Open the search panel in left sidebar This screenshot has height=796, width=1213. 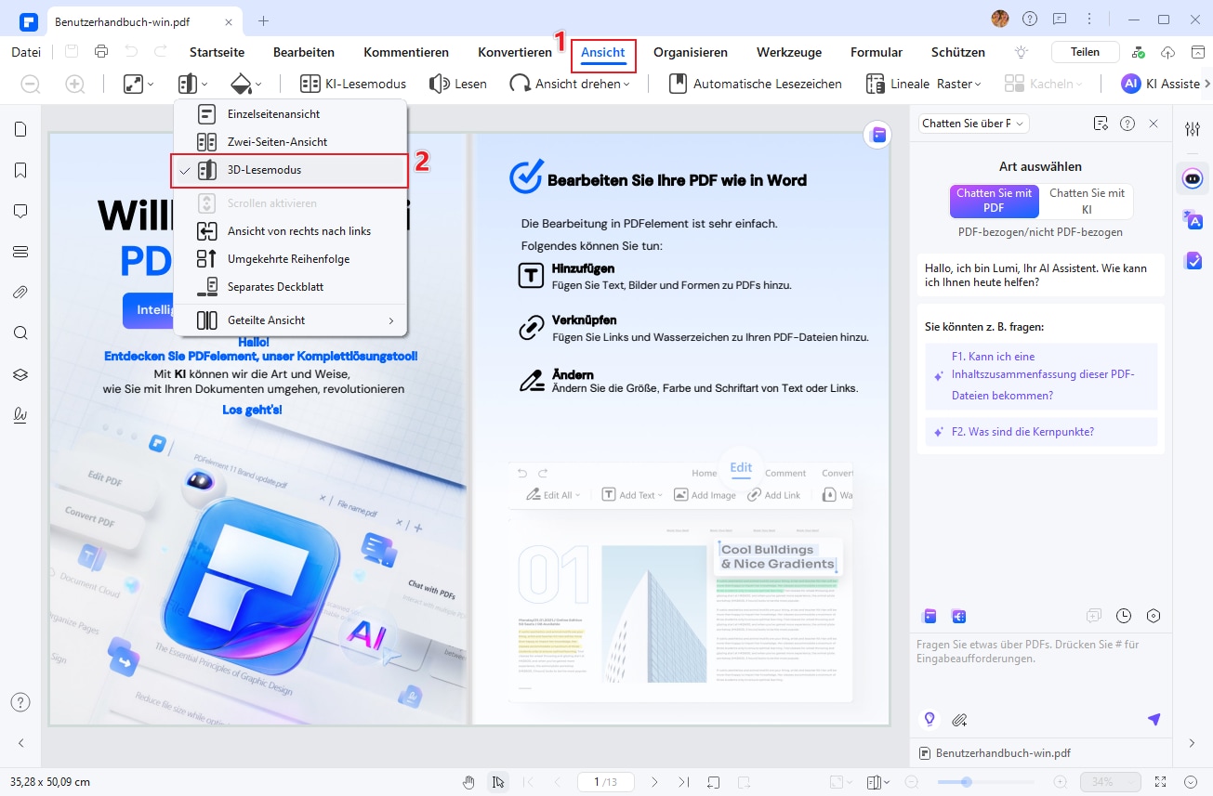pos(20,333)
